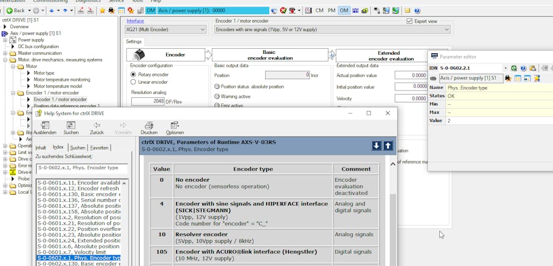Click the refresh icon in Parameter editor
The height and width of the screenshot is (266, 553).
coord(514,68)
